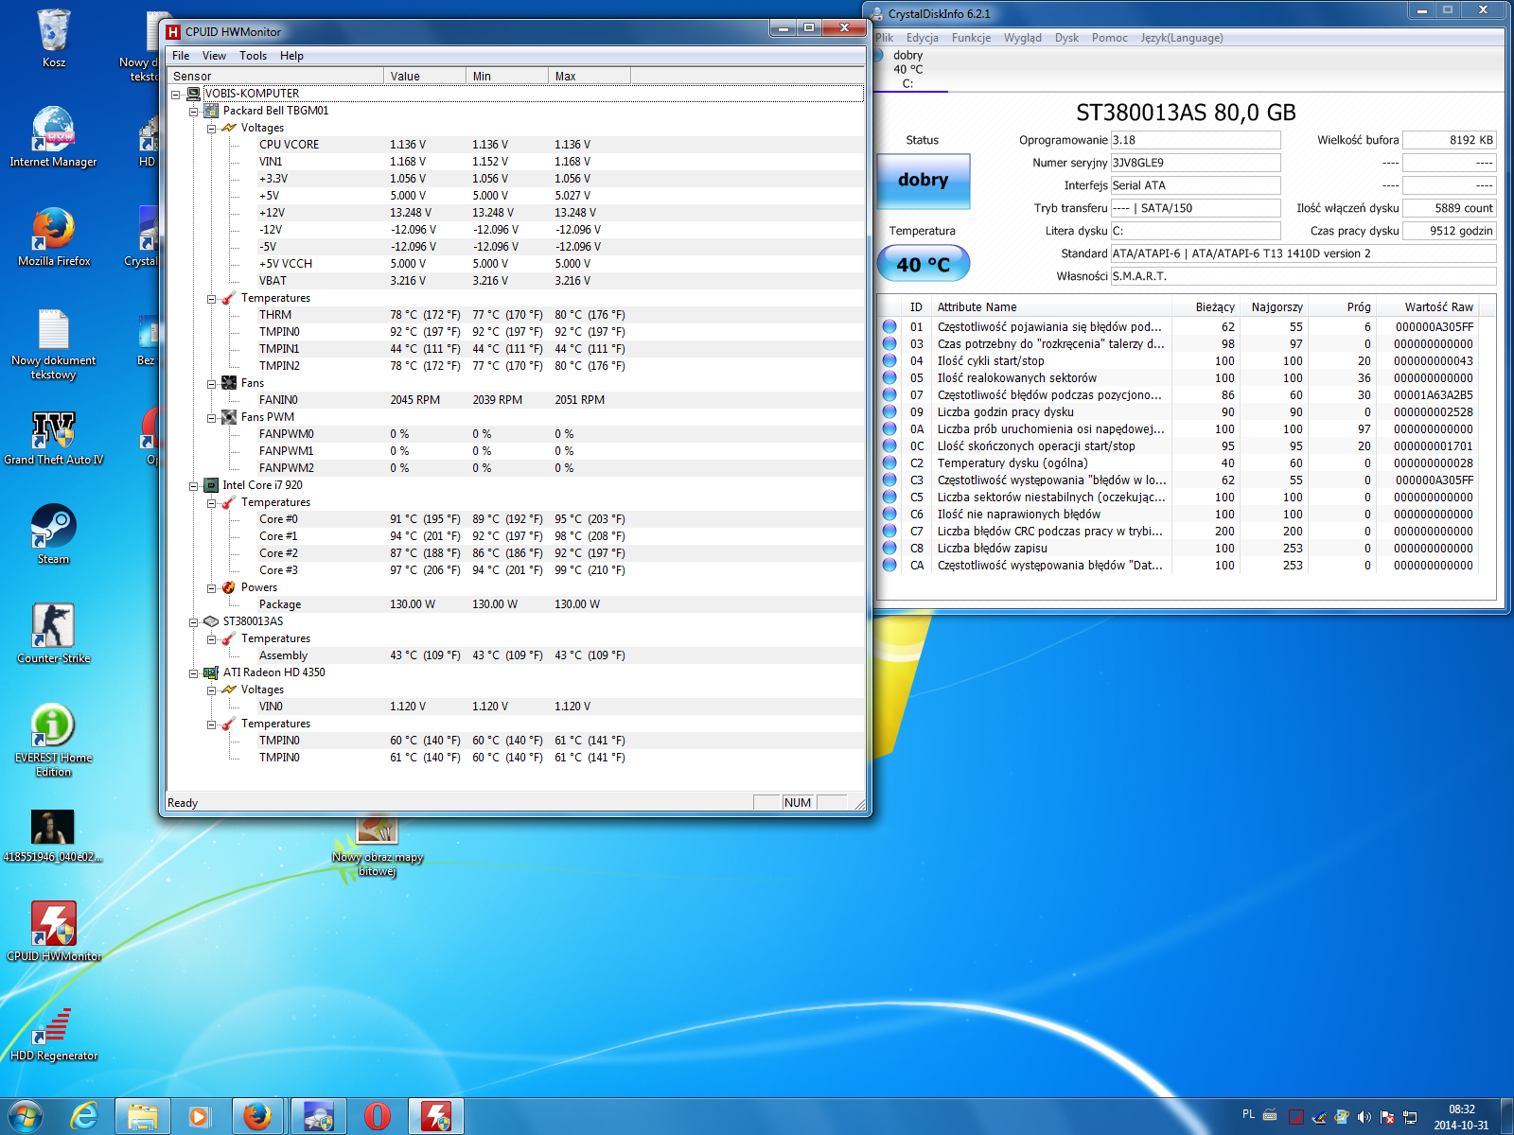Click the status orb for "Liczba błędów zapisu"
1514x1135 pixels.
(889, 548)
